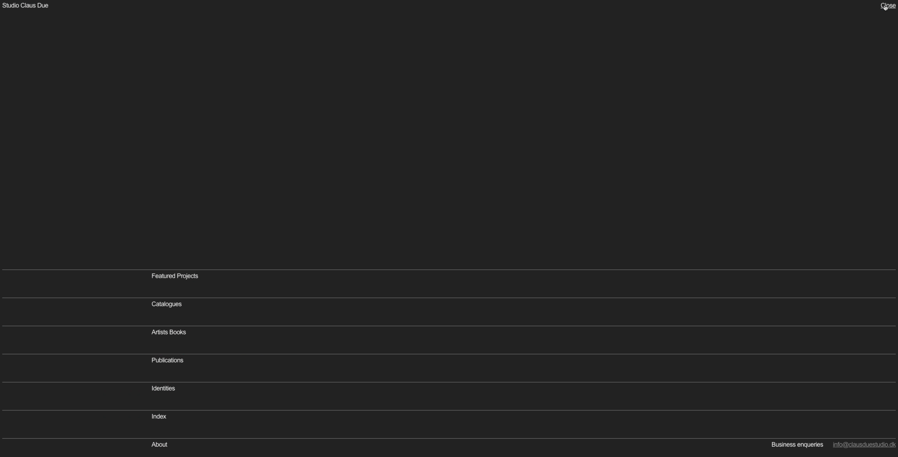Close the navigation menu overlay
This screenshot has width=898, height=457.
[x=888, y=6]
